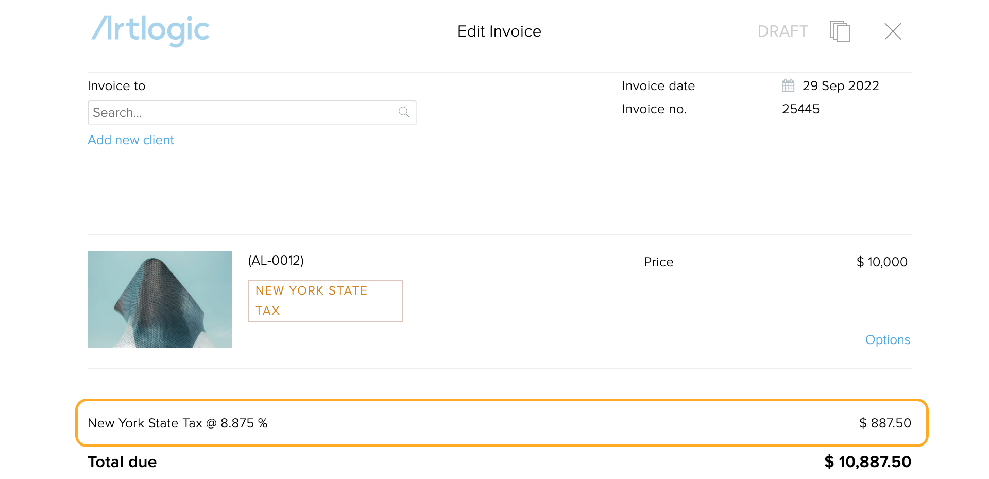Click the artwork thumbnail image
Image resolution: width=989 pixels, height=479 pixels.
(160, 299)
